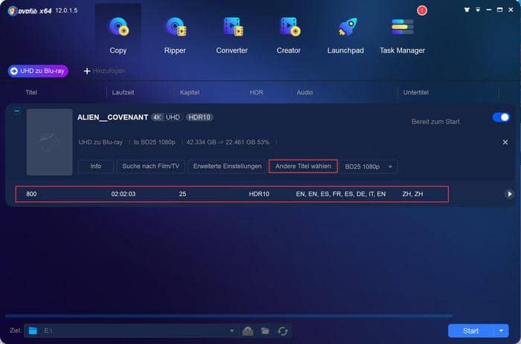Click the red notification badge icon
Screen dimensions: 521x344
click(x=422, y=10)
